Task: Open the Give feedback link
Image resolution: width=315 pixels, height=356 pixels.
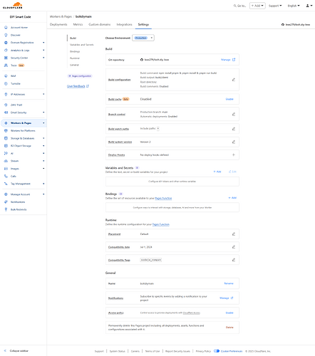Action: (78, 86)
